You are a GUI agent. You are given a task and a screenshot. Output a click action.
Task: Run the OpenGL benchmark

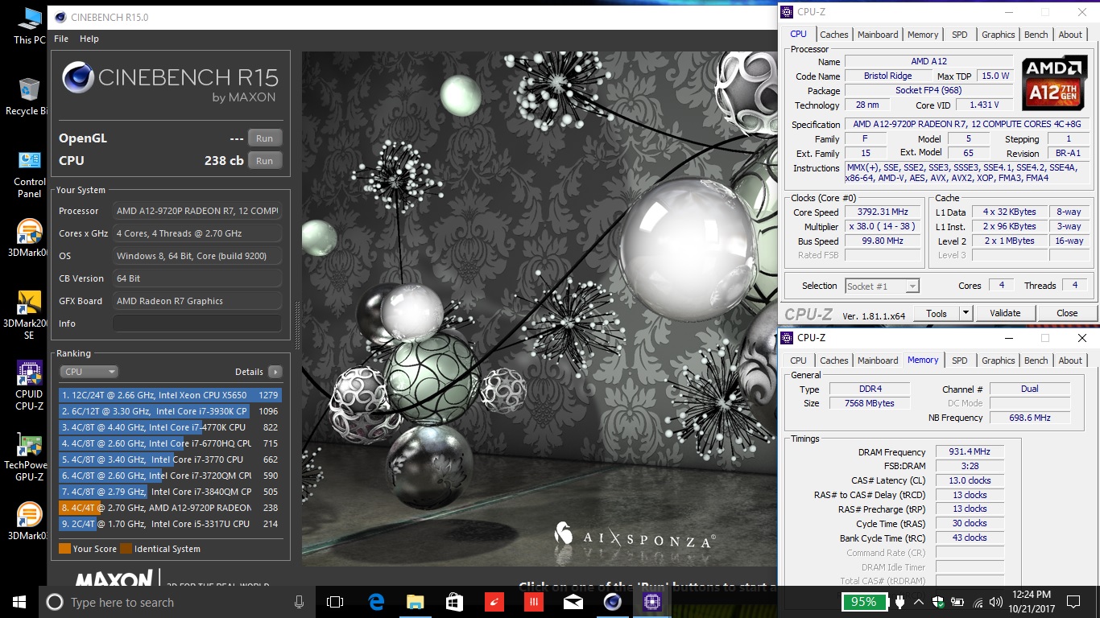264,138
